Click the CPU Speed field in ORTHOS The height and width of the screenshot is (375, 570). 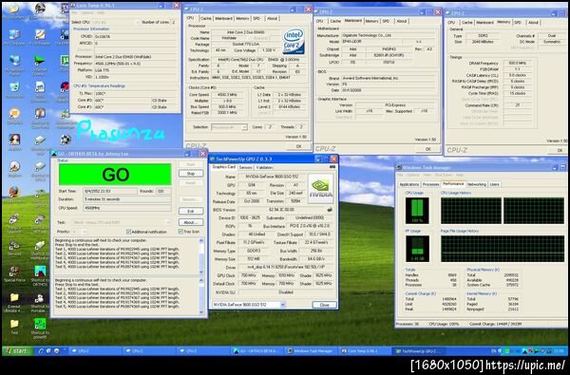tap(127, 208)
